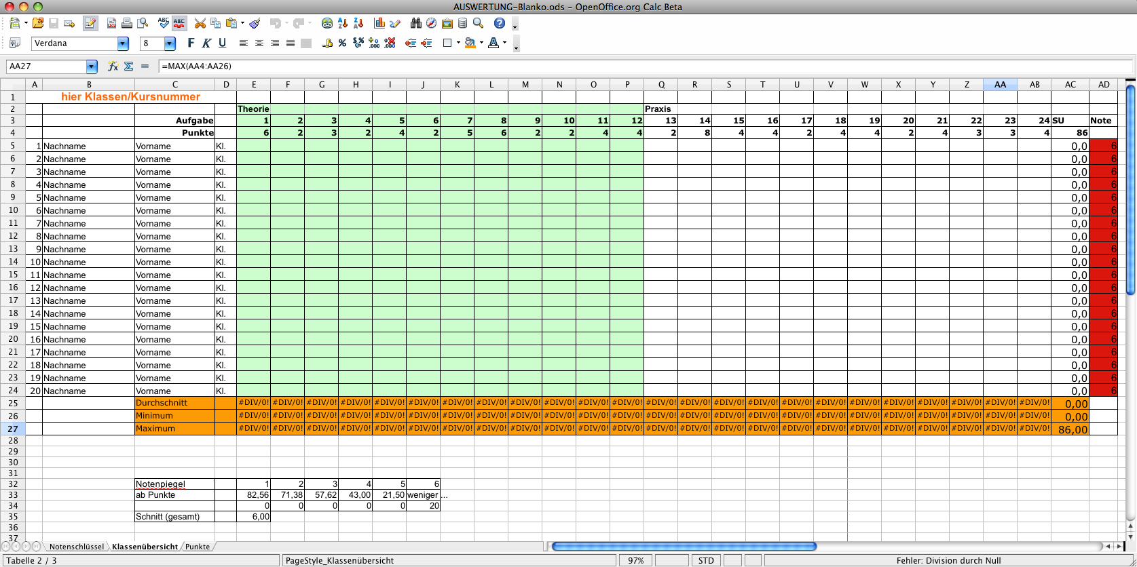Align cell text left
1137x567 pixels.
[244, 43]
